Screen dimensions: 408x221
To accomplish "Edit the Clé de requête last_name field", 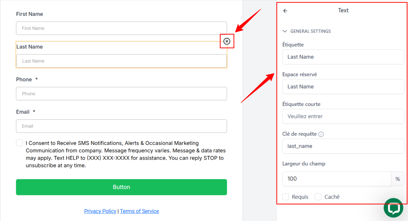I will tap(343, 146).
